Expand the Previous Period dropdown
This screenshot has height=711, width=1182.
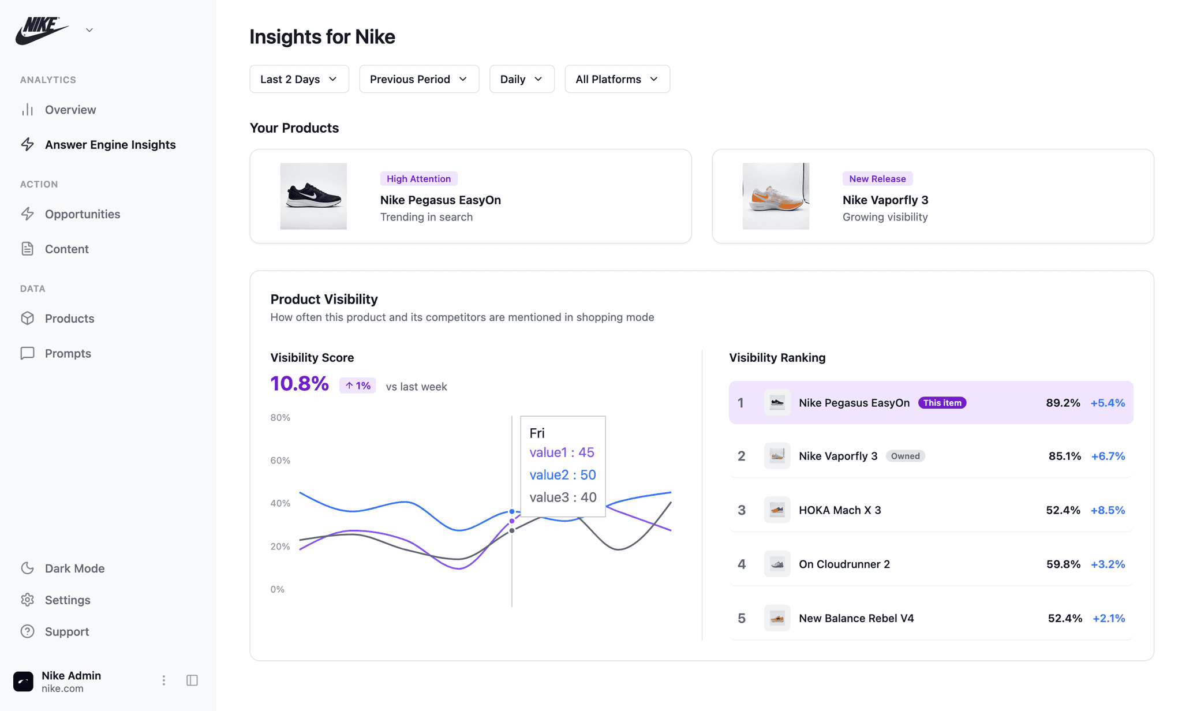(x=419, y=79)
